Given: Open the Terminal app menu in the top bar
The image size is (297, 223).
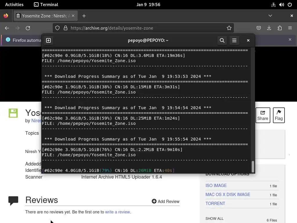Looking at the screenshot, I should [46, 5].
